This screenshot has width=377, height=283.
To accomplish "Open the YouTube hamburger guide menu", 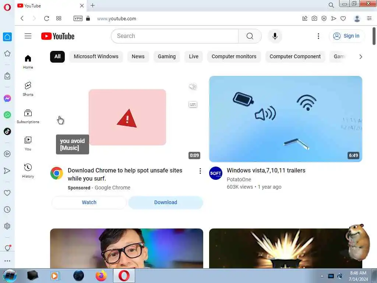I will pyautogui.click(x=28, y=36).
